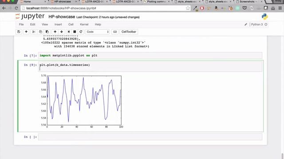Run cell and select below icon

pos(69,32)
